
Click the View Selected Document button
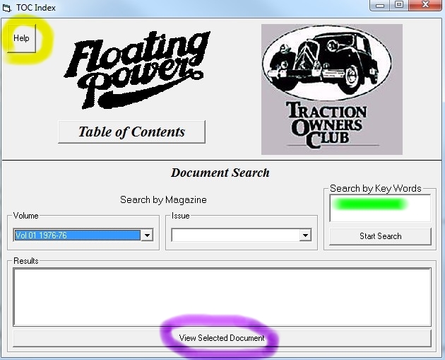pyautogui.click(x=222, y=338)
